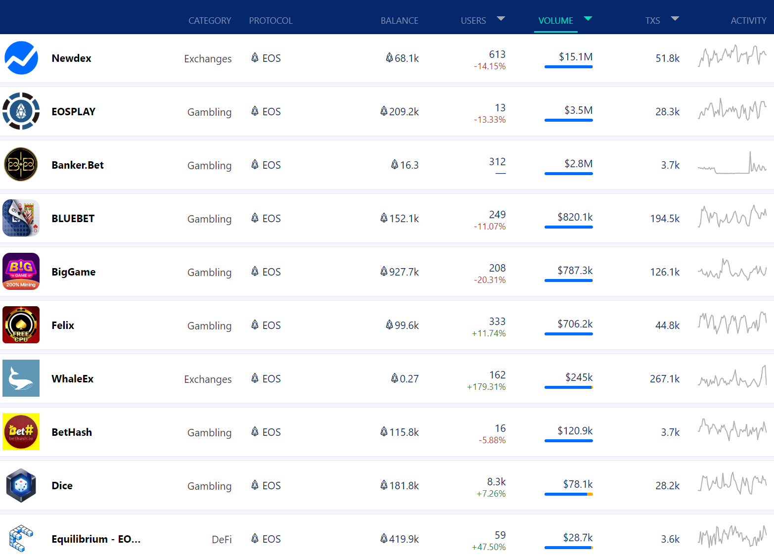View the Newdex activity sparkline chart
Viewport: 774px width, 559px height.
[x=732, y=56]
